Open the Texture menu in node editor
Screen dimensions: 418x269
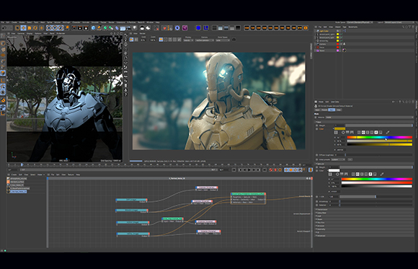point(71,175)
